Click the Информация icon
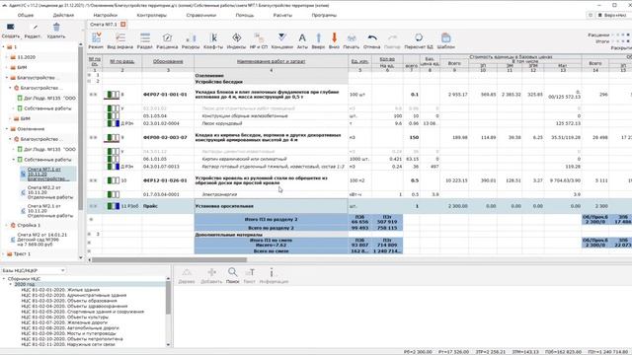Viewport: 632px width, 355px height. (272, 272)
